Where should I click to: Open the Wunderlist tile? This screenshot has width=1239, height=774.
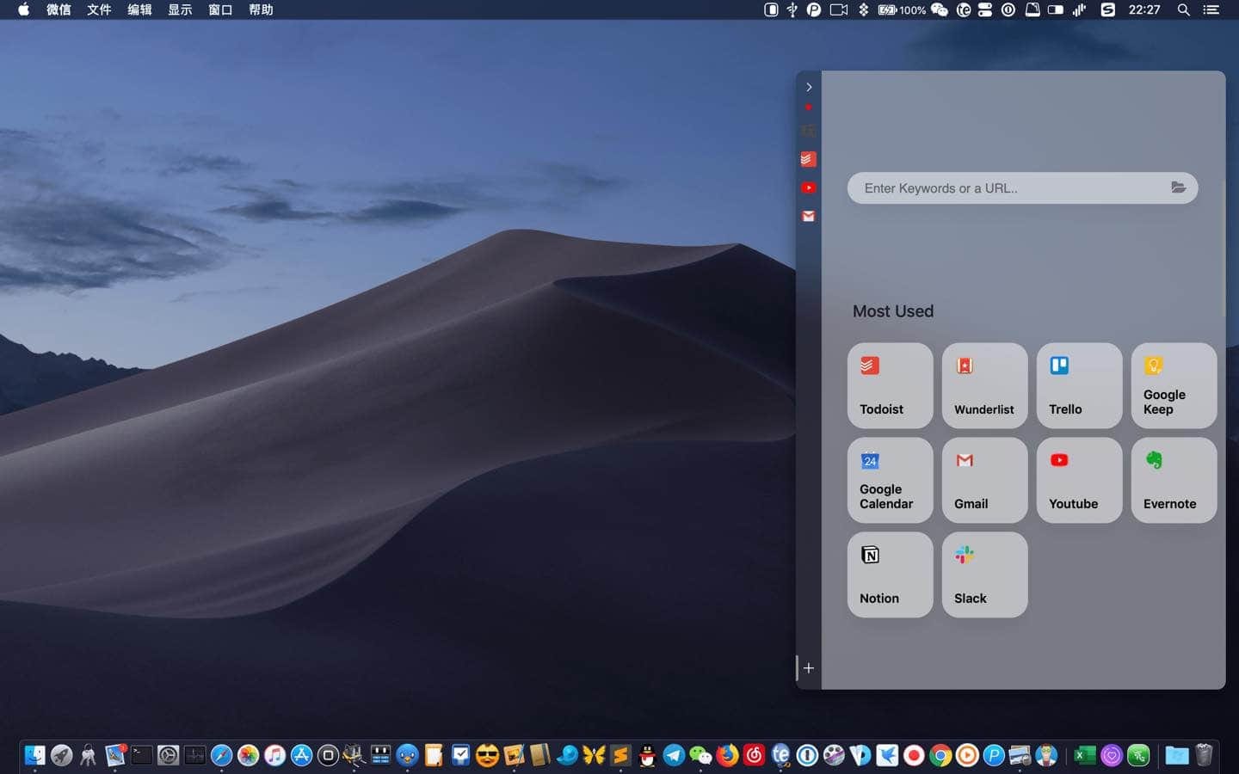pos(984,385)
